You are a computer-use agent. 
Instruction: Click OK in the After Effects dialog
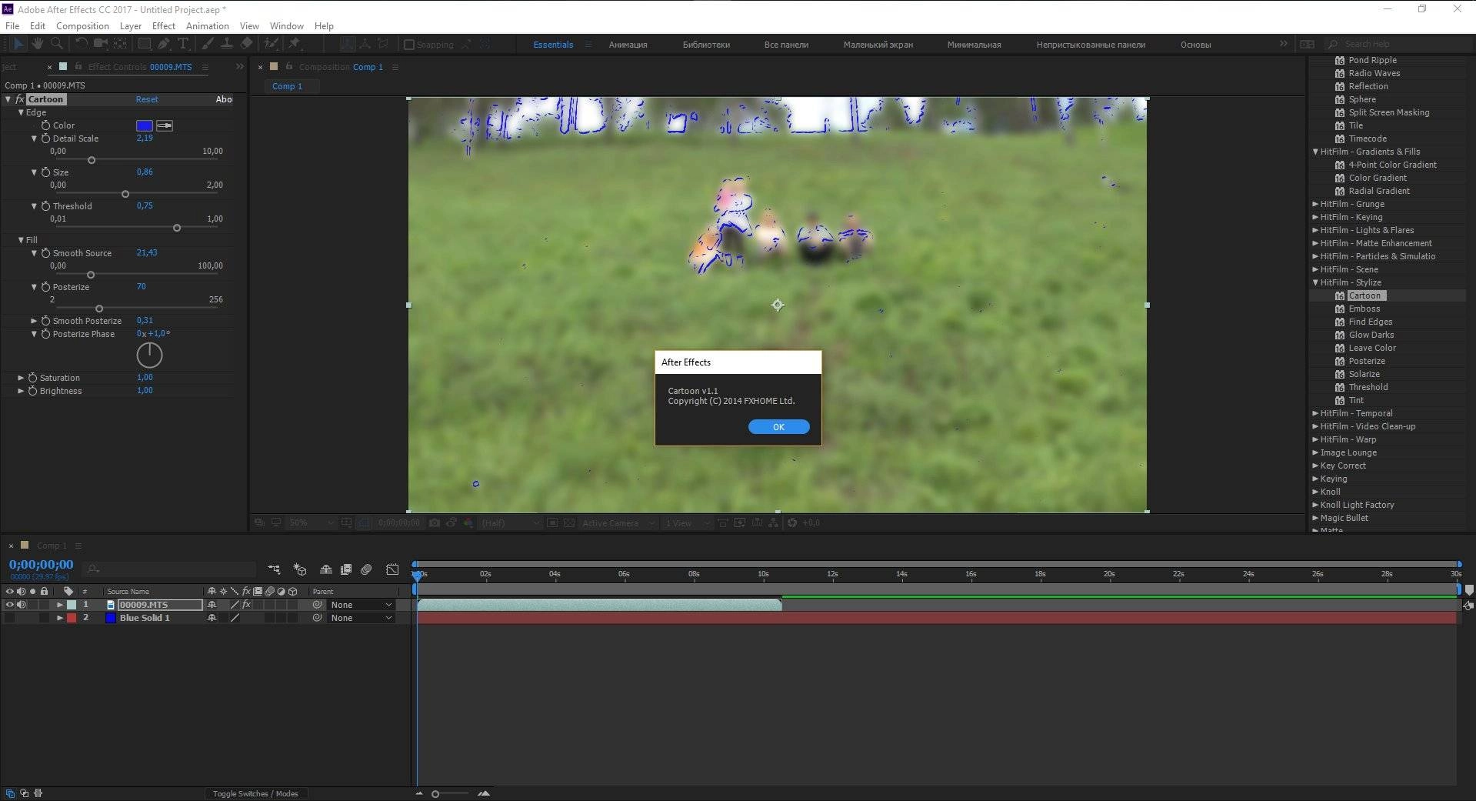click(778, 427)
